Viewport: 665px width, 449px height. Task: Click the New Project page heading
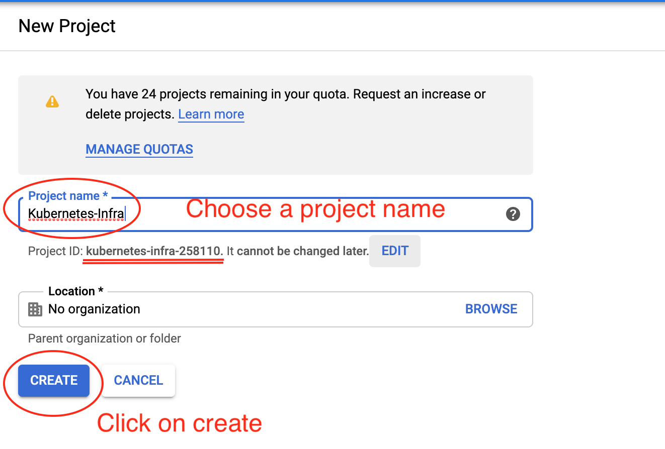tap(67, 26)
